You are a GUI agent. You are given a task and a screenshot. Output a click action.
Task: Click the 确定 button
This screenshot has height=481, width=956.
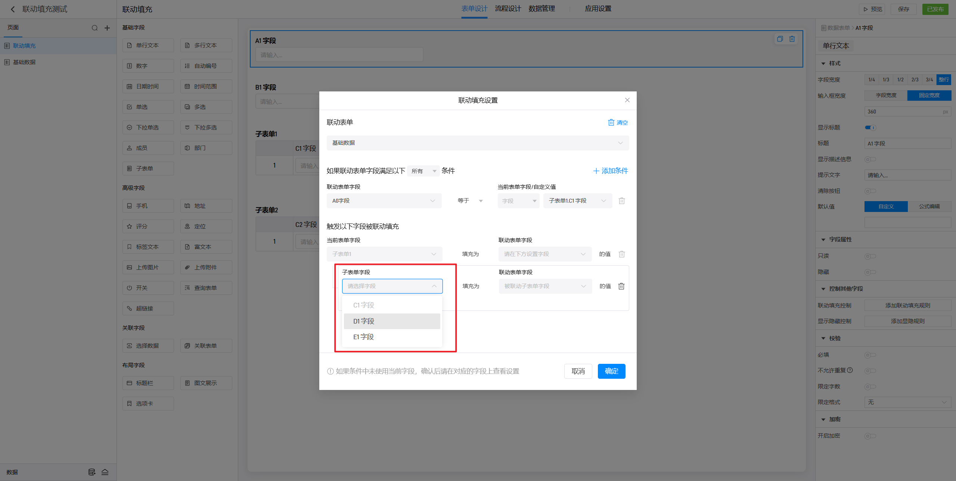[611, 371]
